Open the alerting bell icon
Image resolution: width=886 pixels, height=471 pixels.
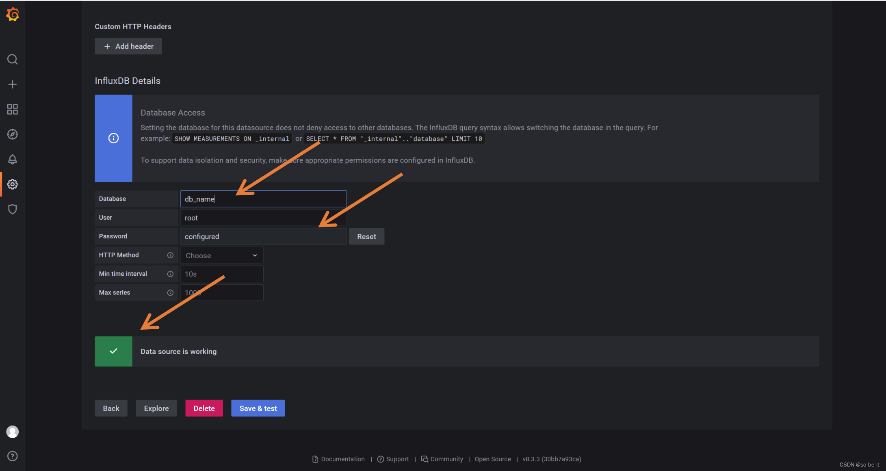click(13, 159)
